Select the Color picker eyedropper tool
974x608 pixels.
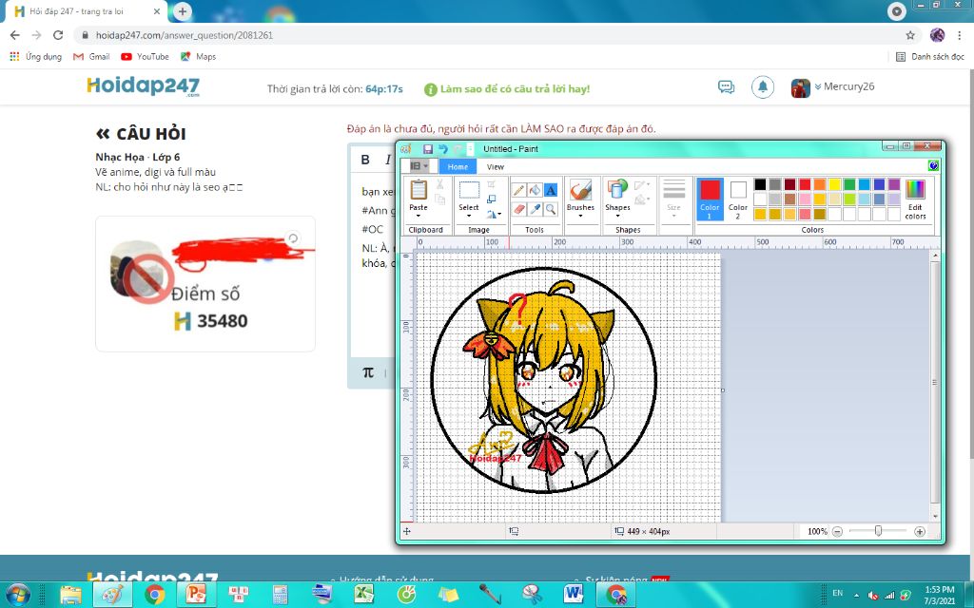[535, 210]
